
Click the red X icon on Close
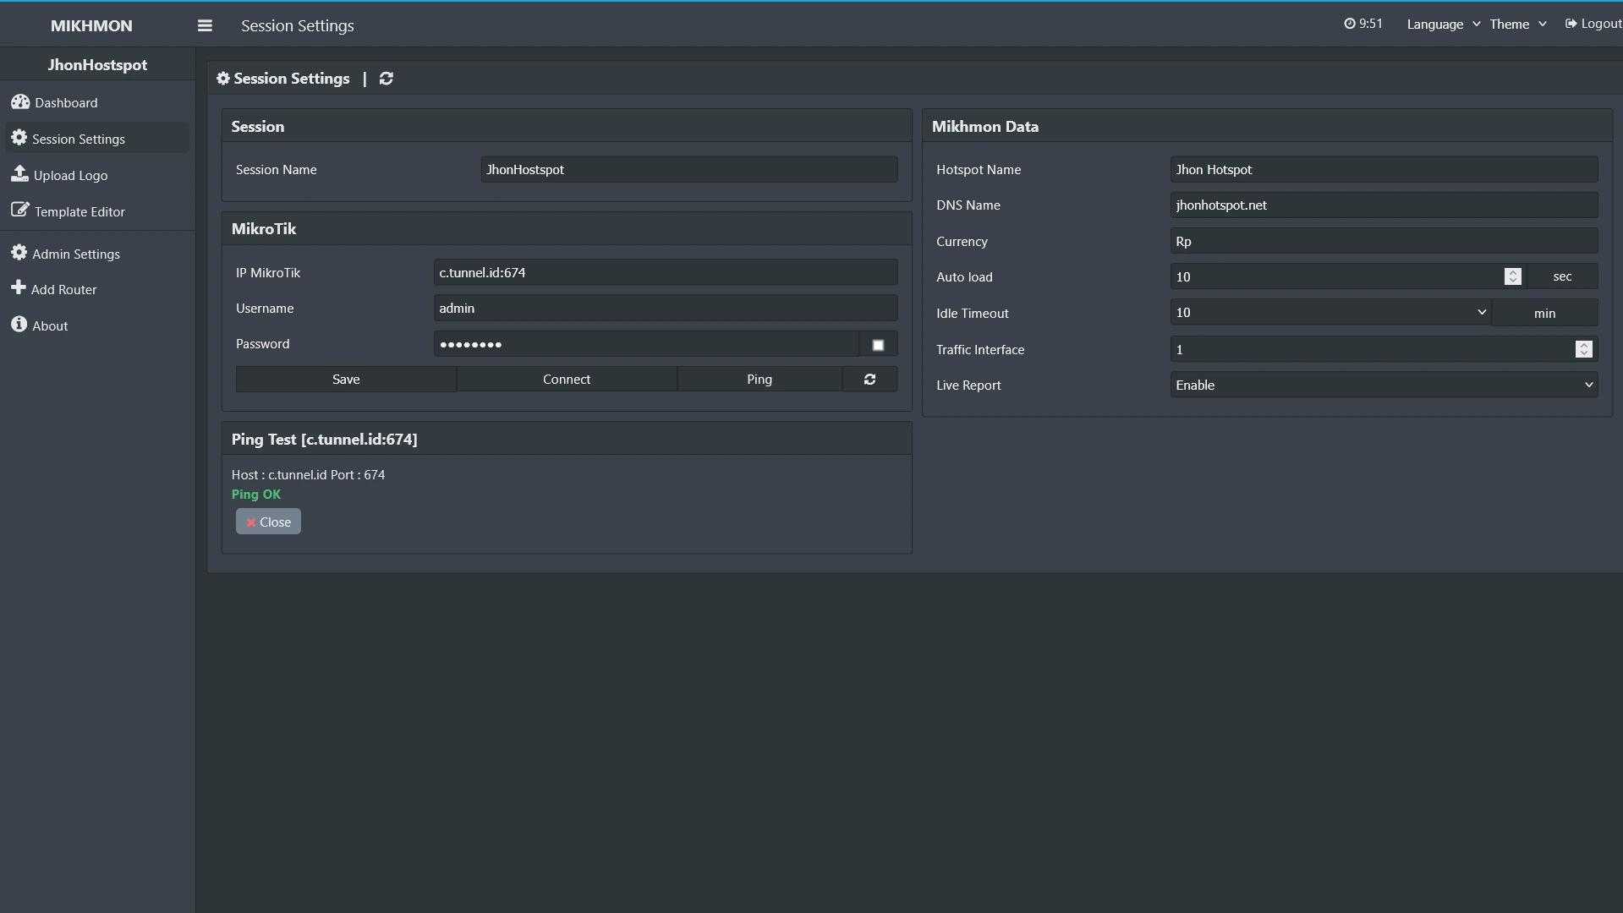(251, 522)
